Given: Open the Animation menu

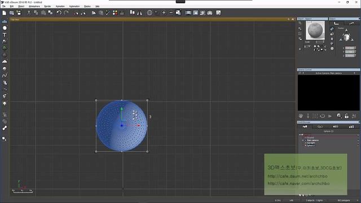Looking at the screenshot, I should click(x=60, y=6).
